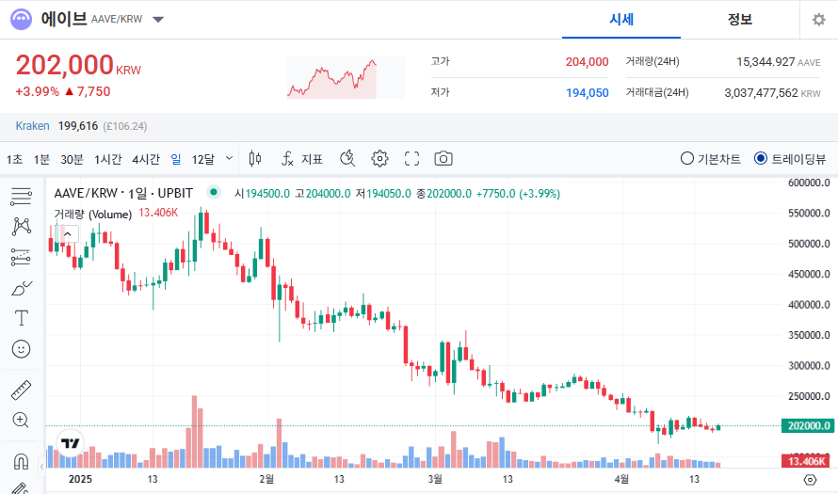Click the 600000.0 price axis label
This screenshot has height=494, width=838.
coord(809,183)
